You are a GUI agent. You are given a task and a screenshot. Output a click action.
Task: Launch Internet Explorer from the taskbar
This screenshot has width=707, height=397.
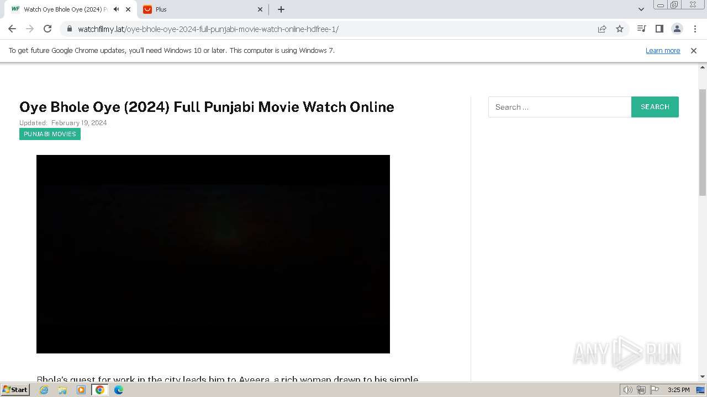[x=44, y=390]
